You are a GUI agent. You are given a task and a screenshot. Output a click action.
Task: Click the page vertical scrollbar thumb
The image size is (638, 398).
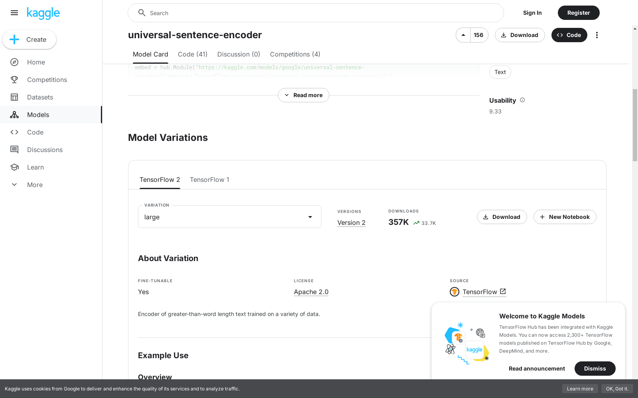point(635,125)
